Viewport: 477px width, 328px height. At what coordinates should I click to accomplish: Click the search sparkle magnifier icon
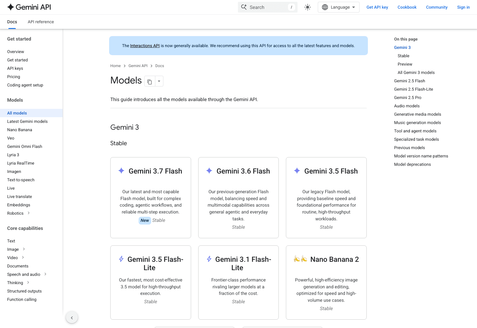244,7
